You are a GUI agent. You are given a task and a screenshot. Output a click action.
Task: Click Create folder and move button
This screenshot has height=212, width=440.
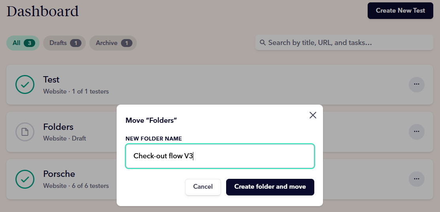[x=270, y=187]
